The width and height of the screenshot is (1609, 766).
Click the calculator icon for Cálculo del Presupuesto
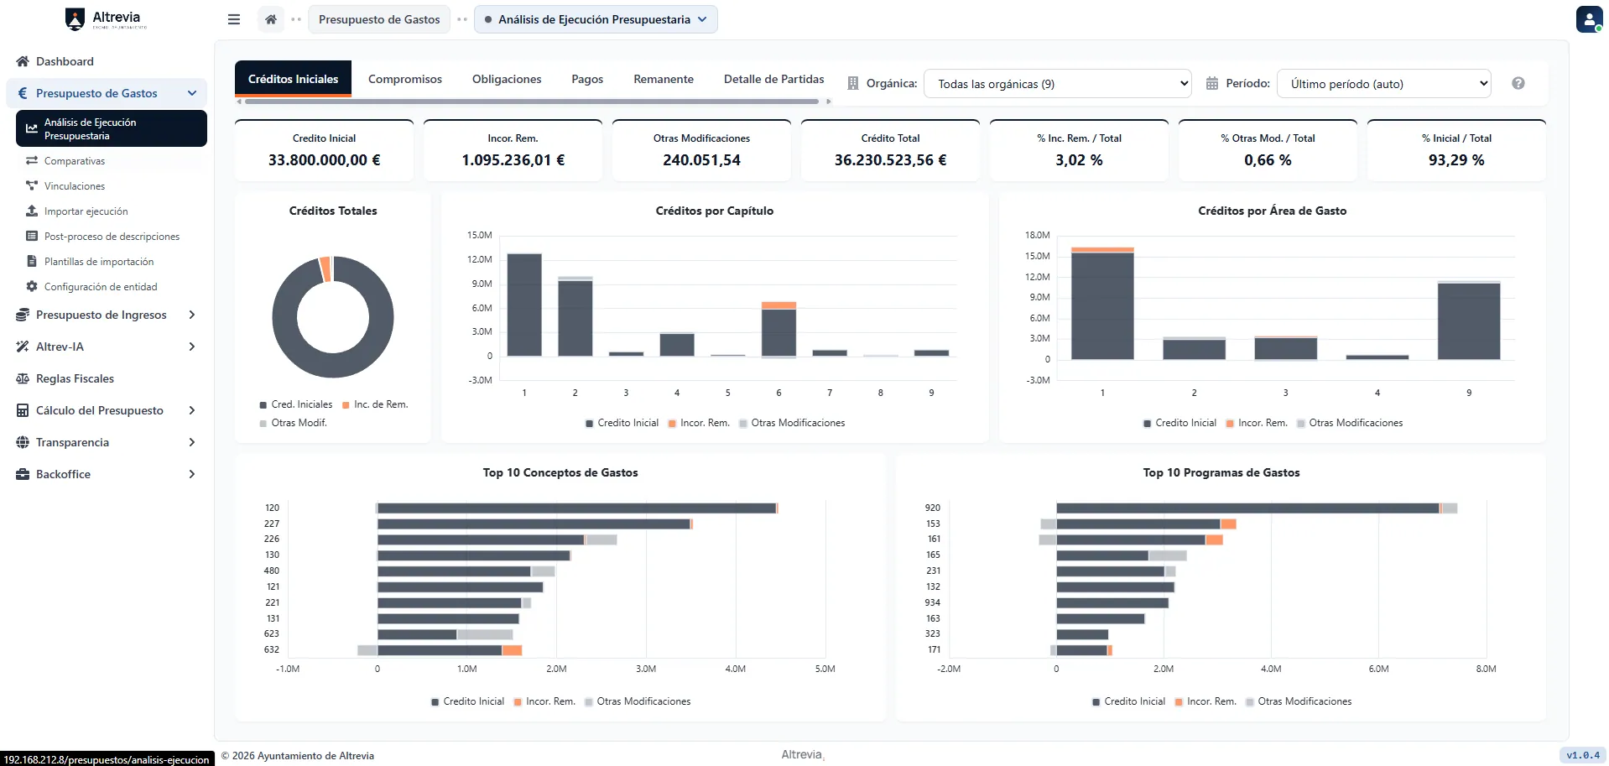[x=23, y=410]
